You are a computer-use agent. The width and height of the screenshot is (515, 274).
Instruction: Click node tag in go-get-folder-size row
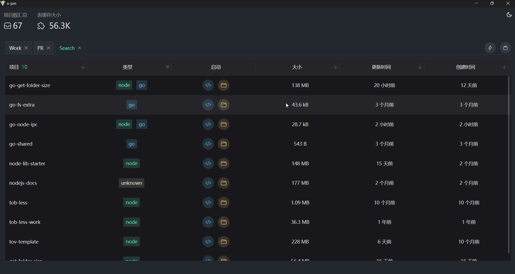[124, 85]
